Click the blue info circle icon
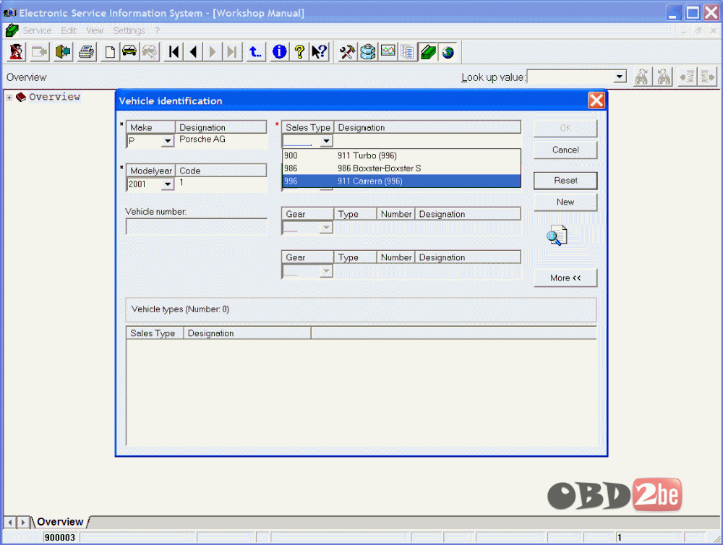Screen dimensions: 723x545 pos(279,51)
